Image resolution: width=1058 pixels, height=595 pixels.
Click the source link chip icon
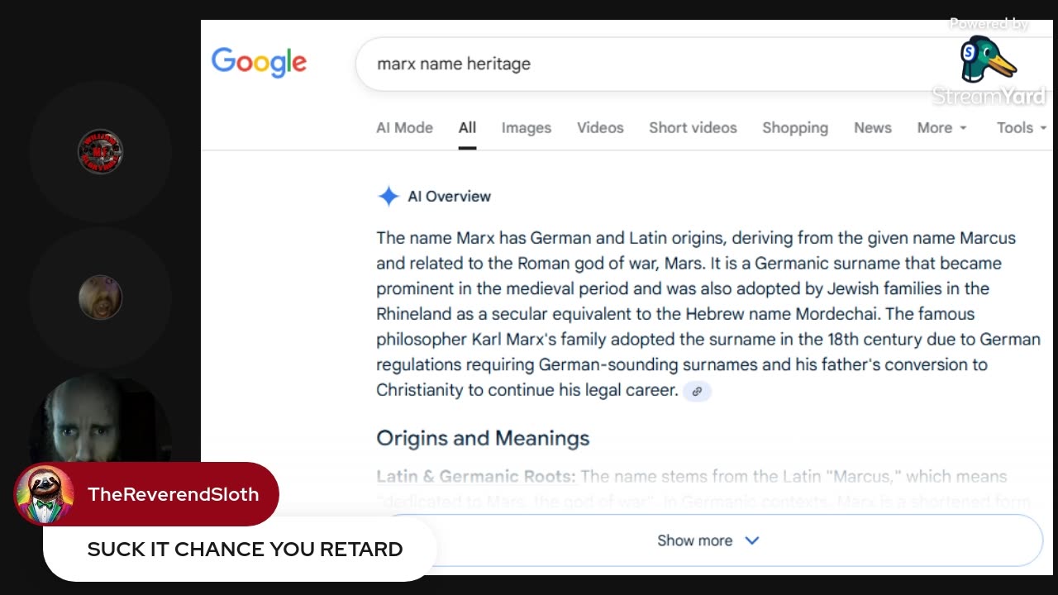pos(697,391)
